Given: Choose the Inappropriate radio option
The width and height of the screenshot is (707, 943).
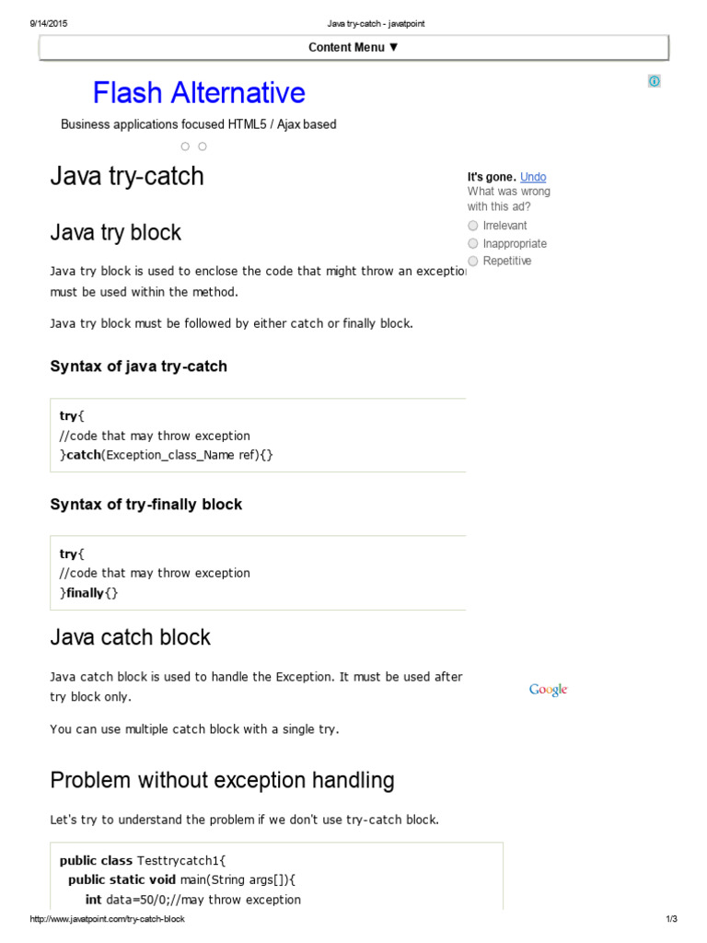Looking at the screenshot, I should 473,243.
